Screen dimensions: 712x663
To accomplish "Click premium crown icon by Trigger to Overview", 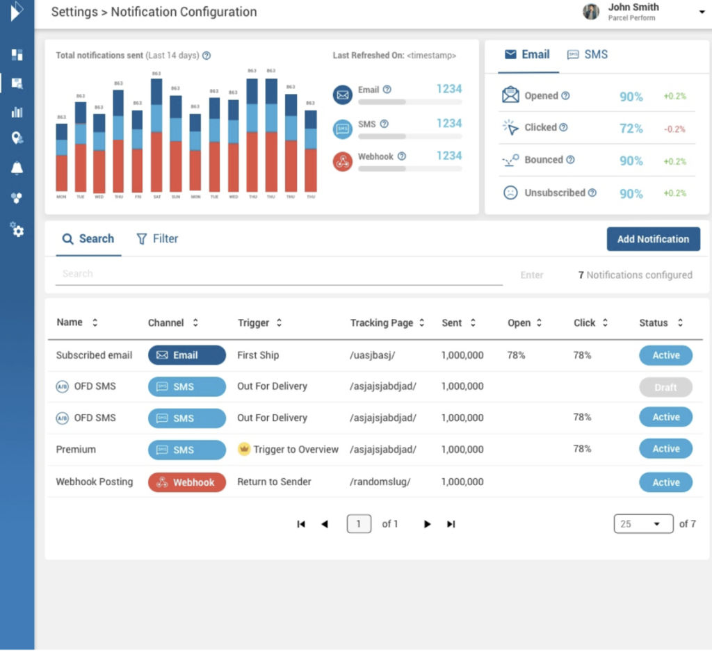I will coord(244,449).
